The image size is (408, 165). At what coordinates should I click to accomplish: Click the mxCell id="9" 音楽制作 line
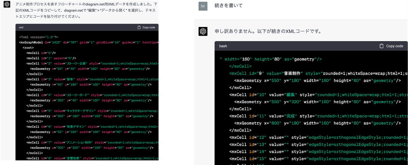[319, 73]
